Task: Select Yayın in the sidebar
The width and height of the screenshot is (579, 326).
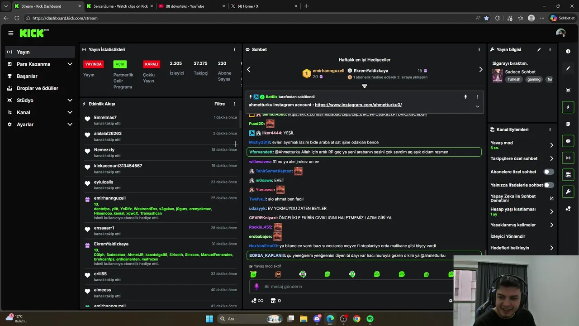Action: point(41,52)
